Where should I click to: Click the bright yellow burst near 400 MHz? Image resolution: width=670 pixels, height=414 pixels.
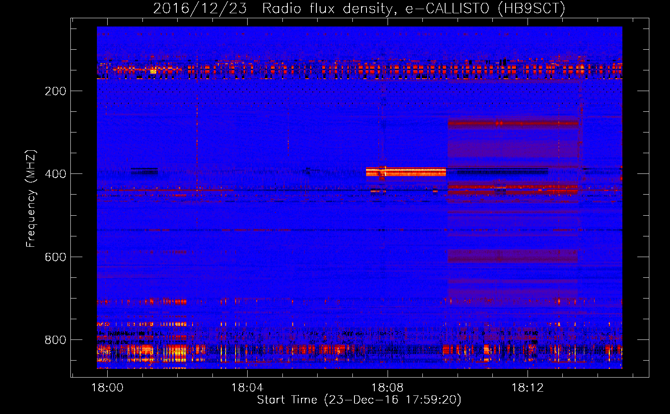pos(406,172)
